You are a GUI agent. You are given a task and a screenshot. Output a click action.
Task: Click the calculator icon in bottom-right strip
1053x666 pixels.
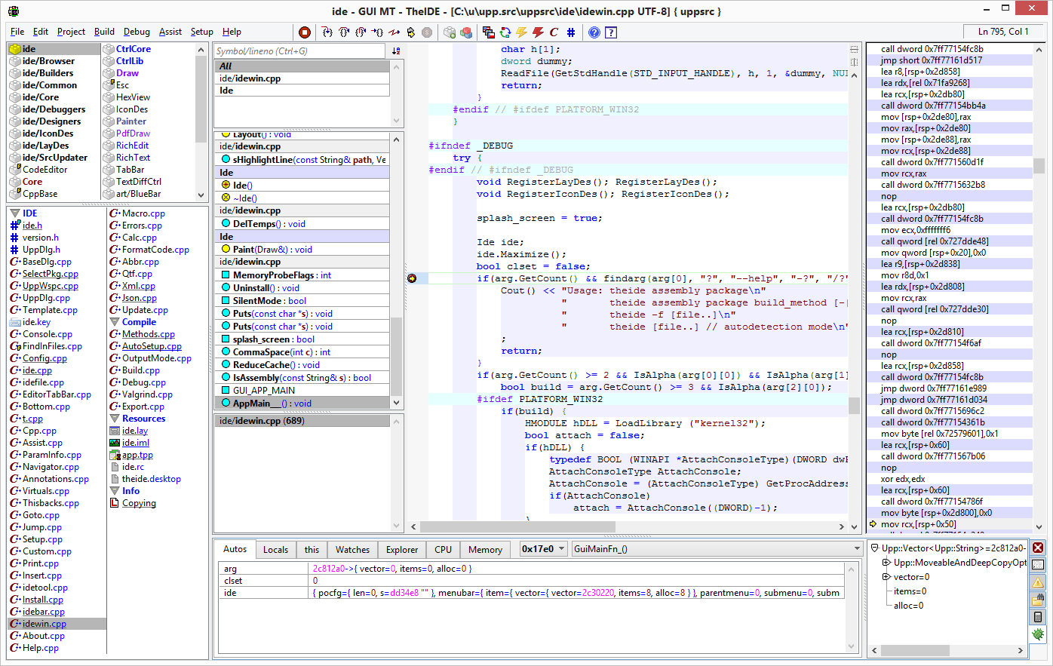(x=1039, y=617)
